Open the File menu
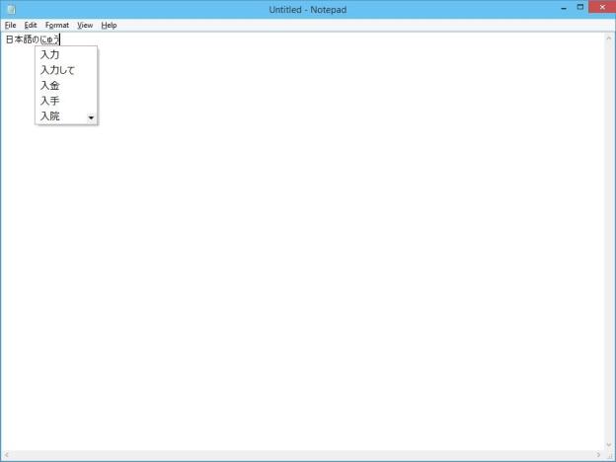 (10, 25)
